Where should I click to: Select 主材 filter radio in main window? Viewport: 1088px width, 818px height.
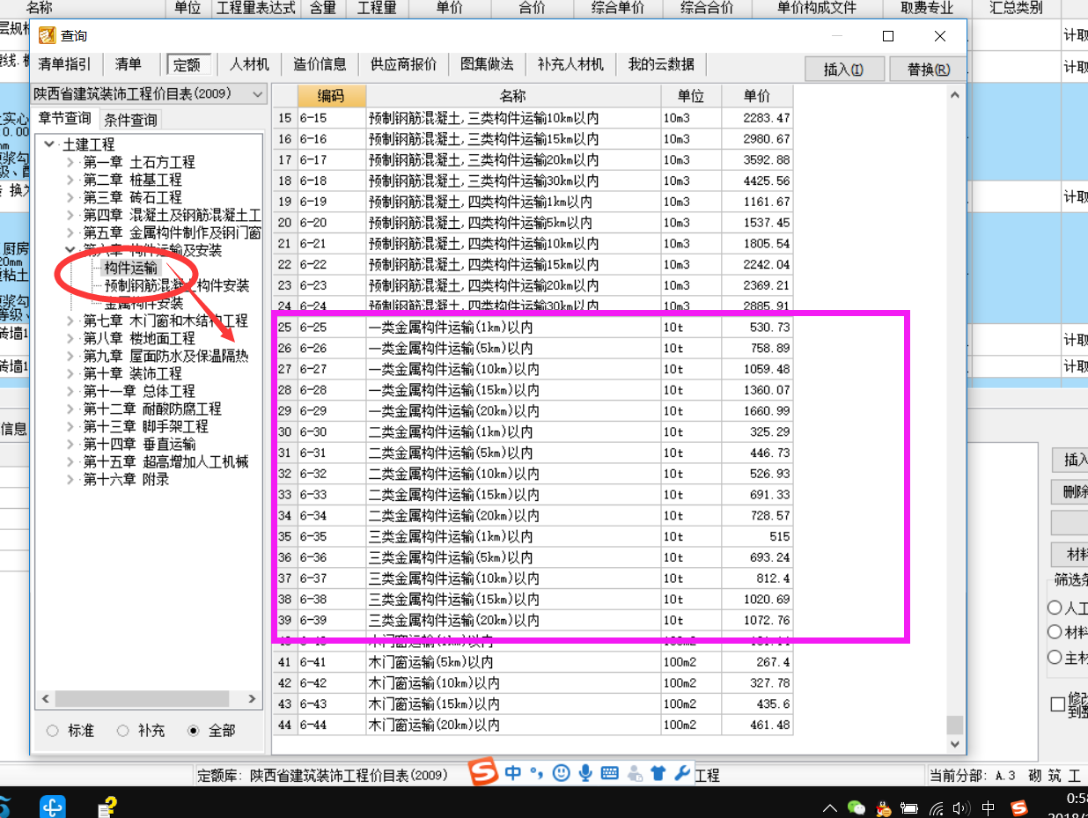tap(1055, 657)
